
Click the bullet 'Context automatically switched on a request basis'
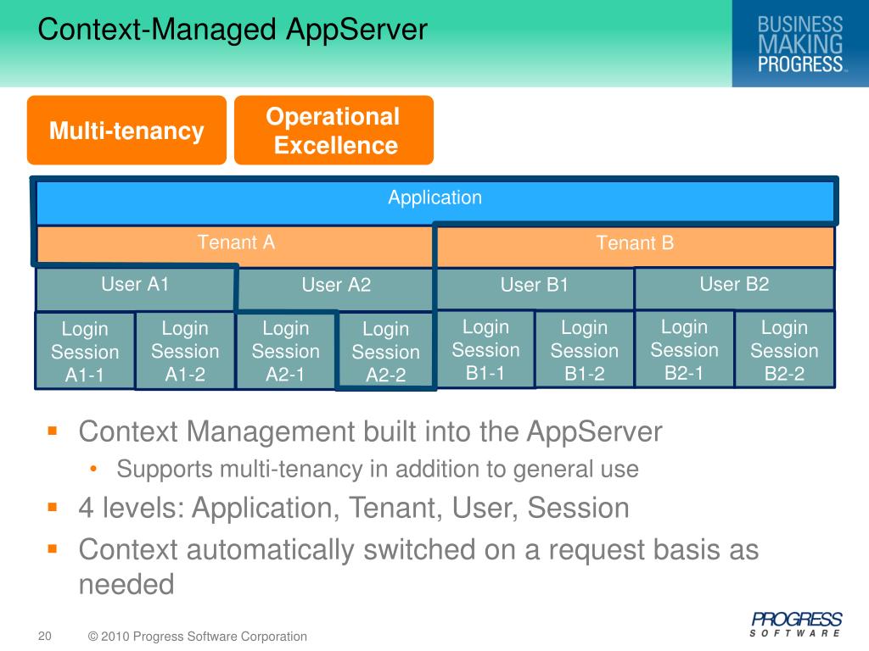point(418,567)
